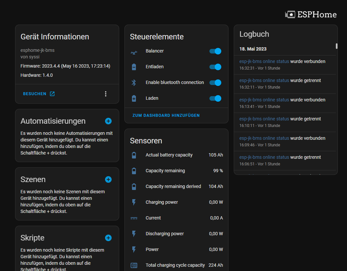Click the external-link icon next to BESUCHEN
The width and height of the screenshot is (347, 271).
pyautogui.click(x=52, y=94)
